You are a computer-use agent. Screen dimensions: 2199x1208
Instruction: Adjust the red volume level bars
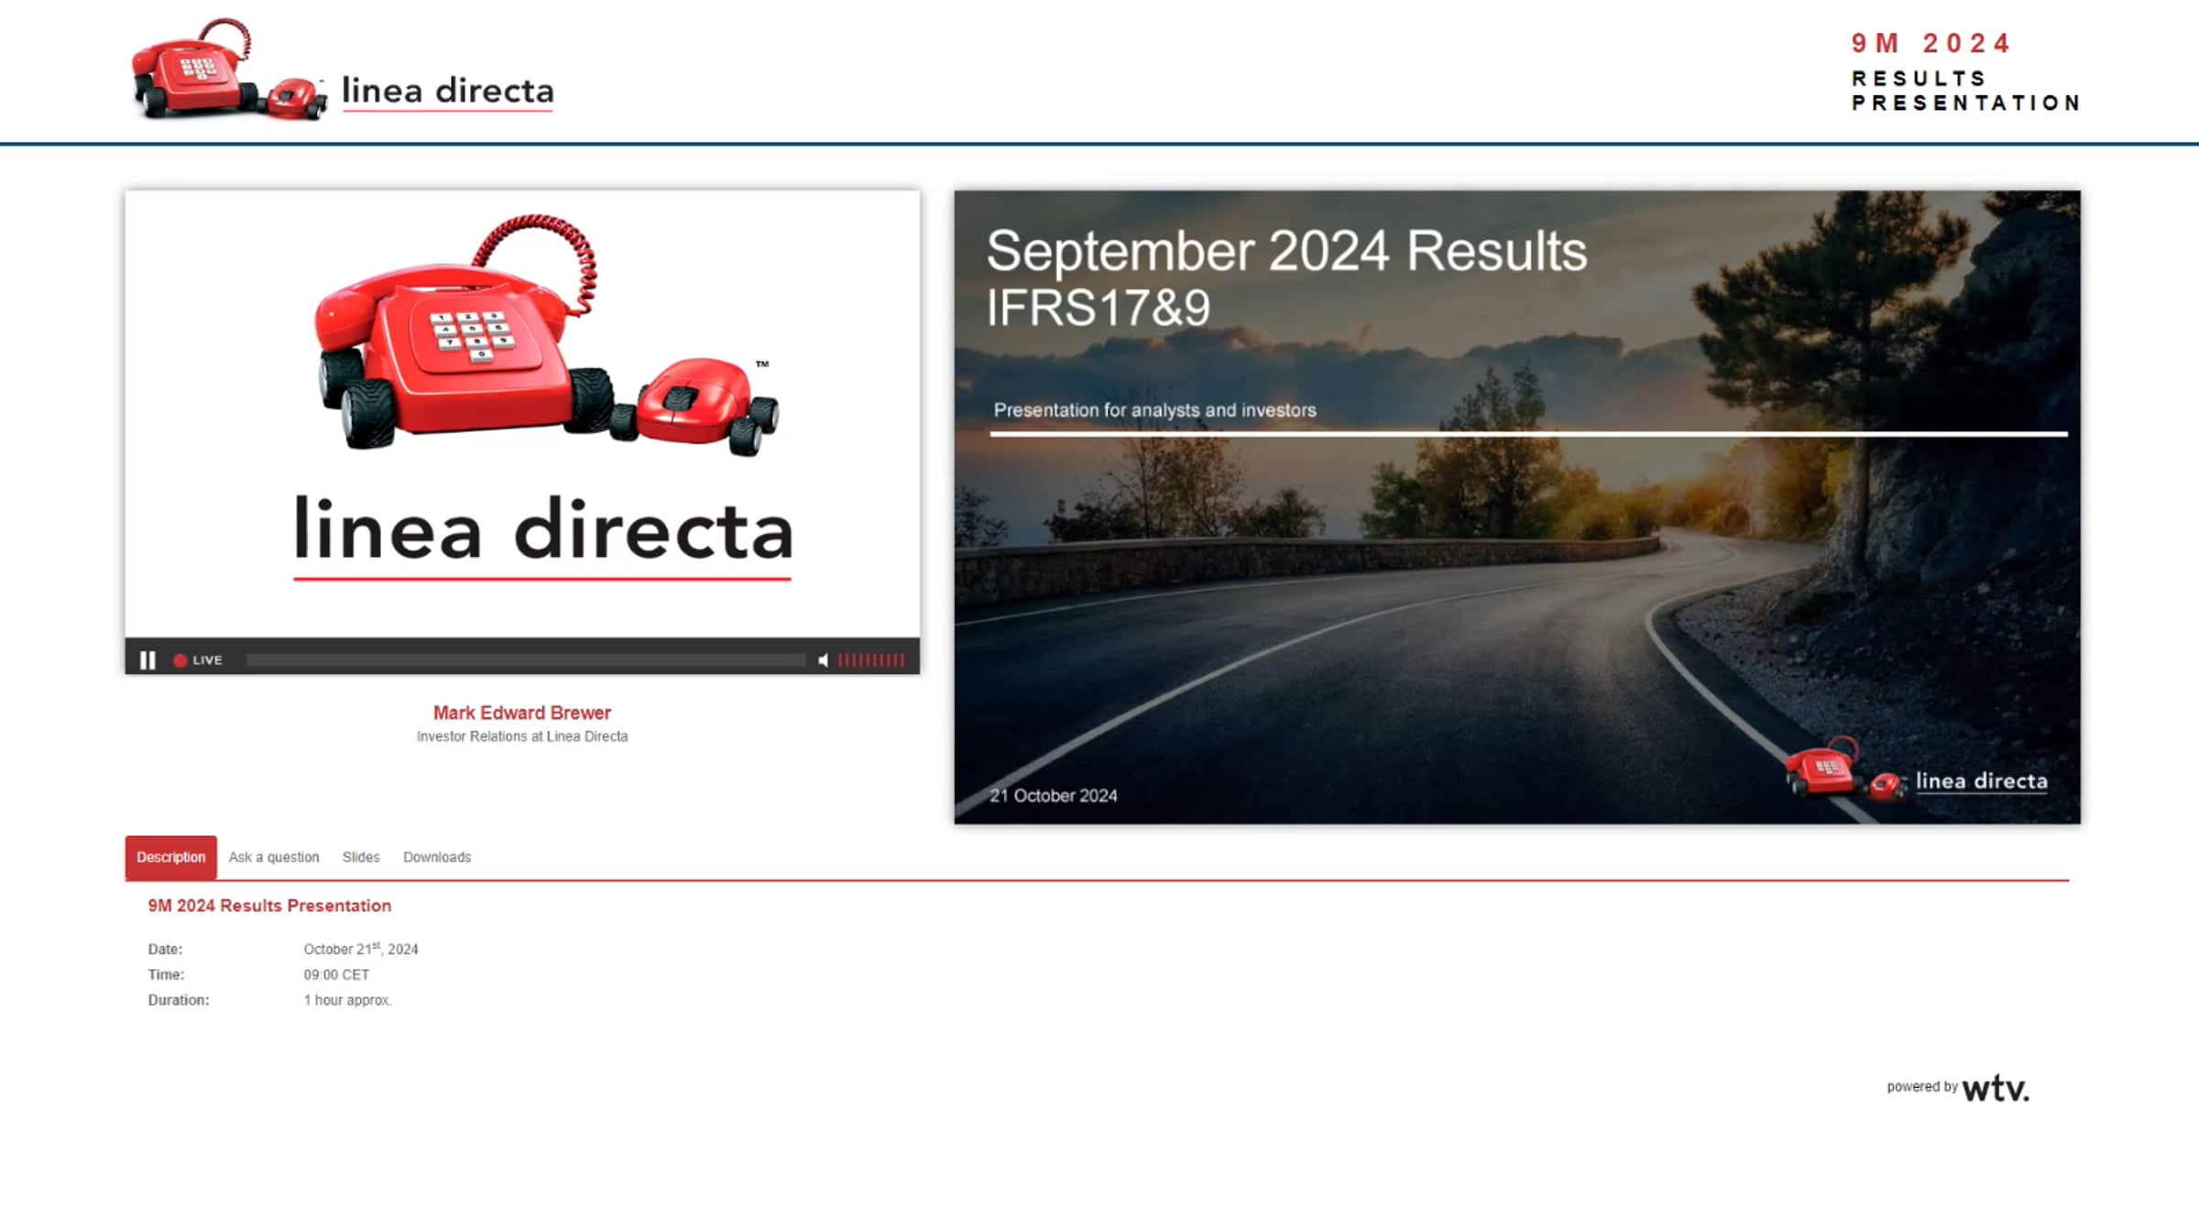point(870,659)
